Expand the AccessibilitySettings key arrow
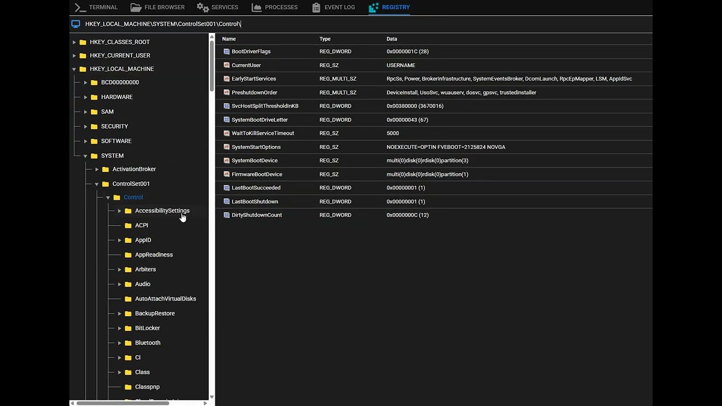This screenshot has height=406, width=722. [119, 211]
